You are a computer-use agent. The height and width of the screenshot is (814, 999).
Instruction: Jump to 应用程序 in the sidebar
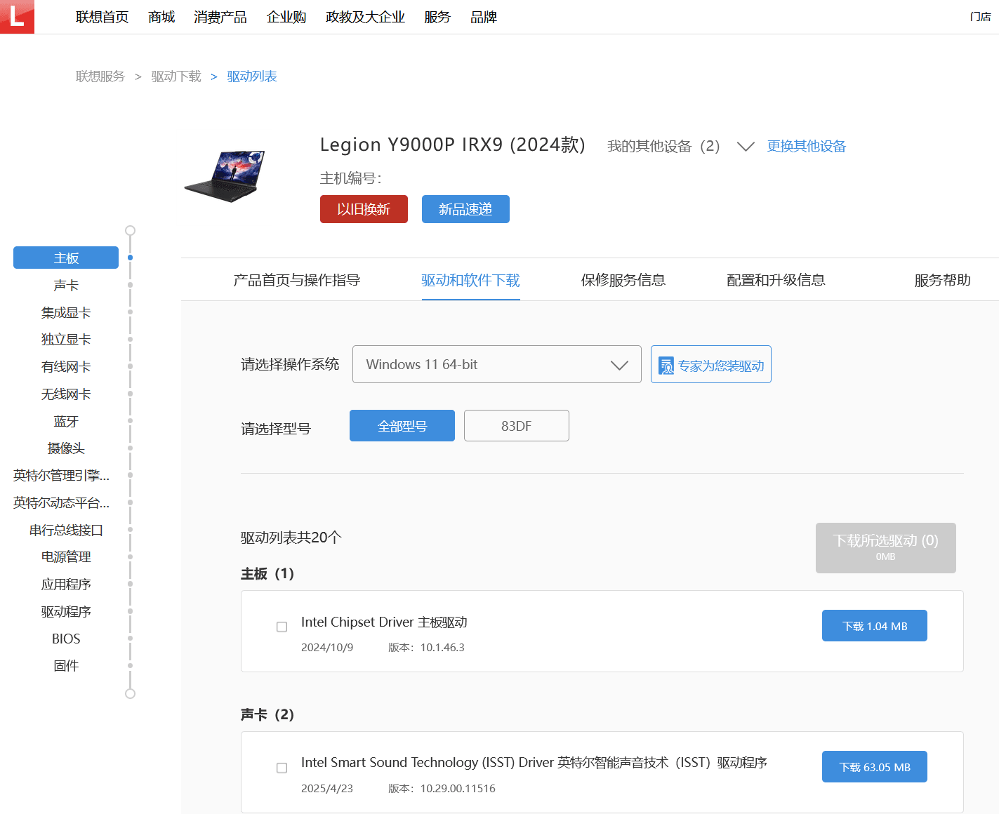pyautogui.click(x=66, y=585)
